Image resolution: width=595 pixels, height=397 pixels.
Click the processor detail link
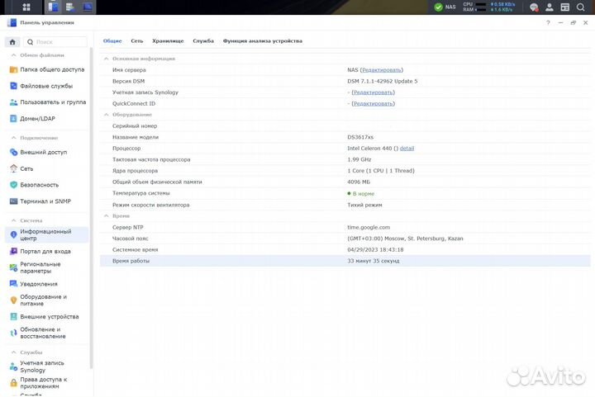(407, 149)
